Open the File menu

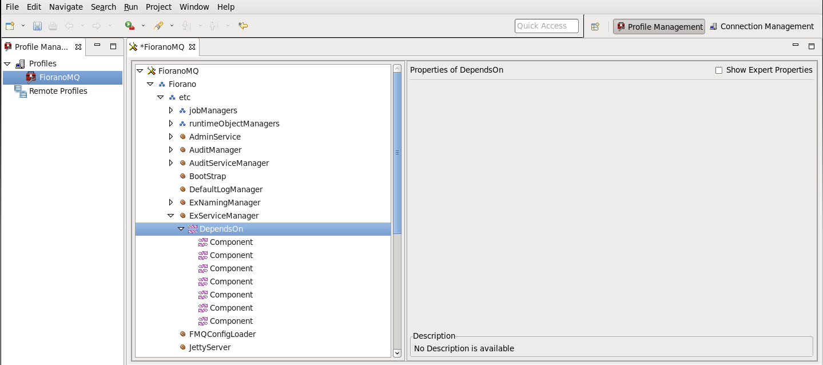(12, 7)
